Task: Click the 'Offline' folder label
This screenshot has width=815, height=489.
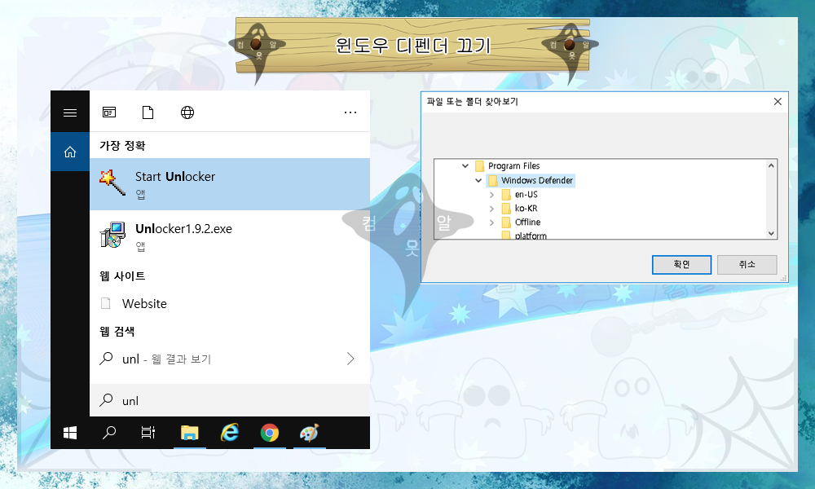Action: (x=527, y=222)
